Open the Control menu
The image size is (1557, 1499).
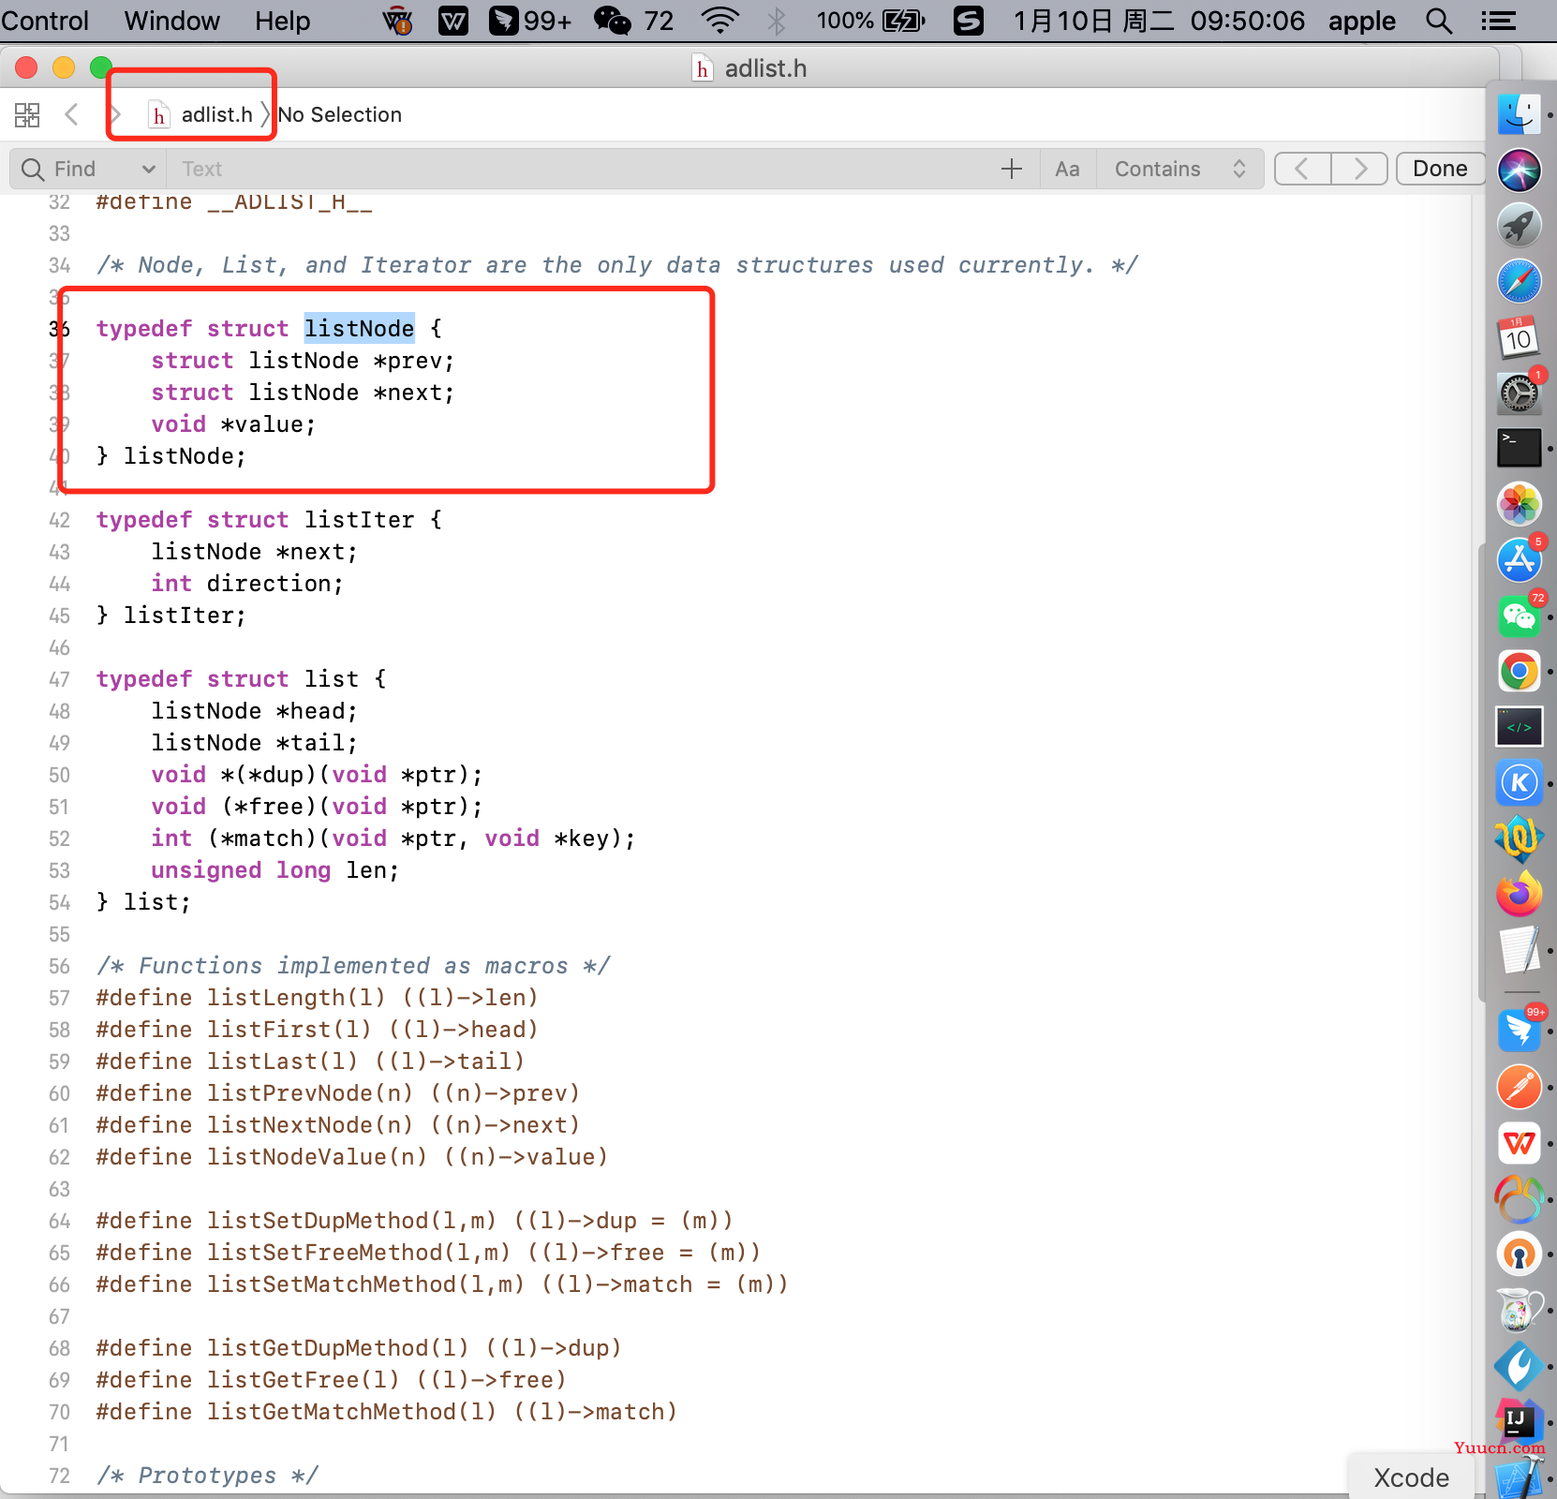point(44,21)
